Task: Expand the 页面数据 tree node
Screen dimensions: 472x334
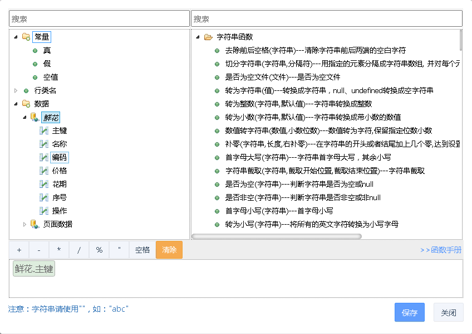Action: point(24,224)
